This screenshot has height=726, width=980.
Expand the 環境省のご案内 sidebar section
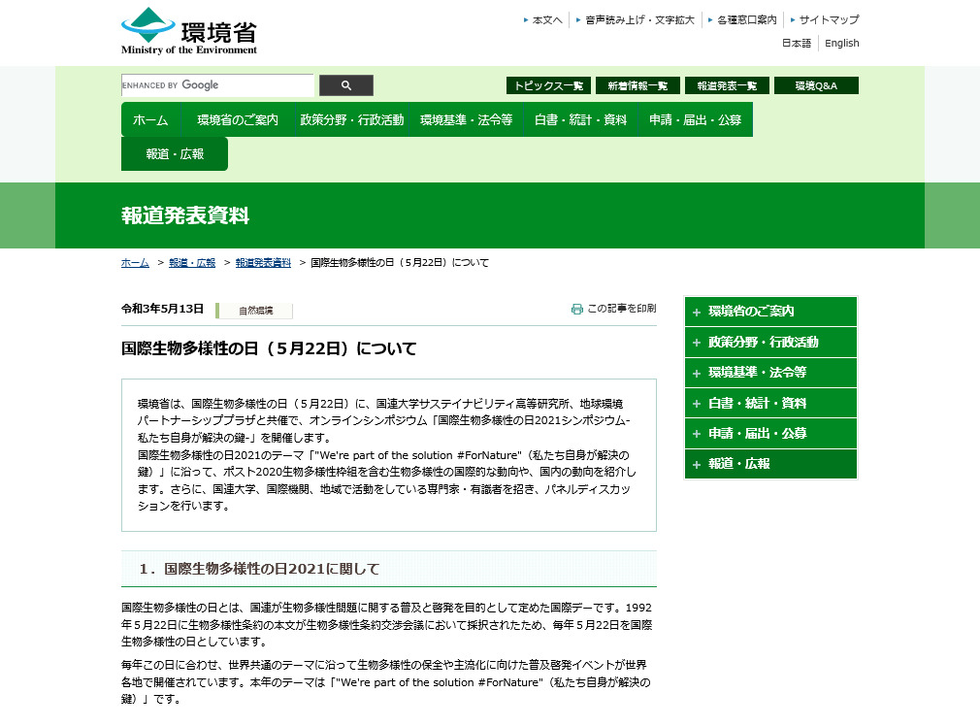coord(769,312)
